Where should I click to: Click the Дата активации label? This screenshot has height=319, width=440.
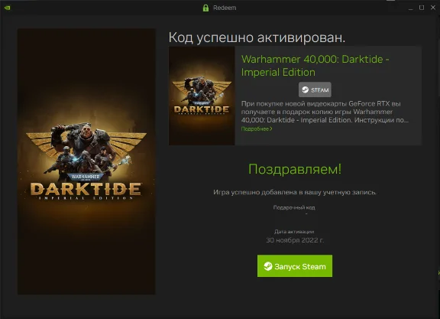coord(294,232)
